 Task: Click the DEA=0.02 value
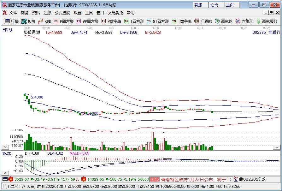55,153
